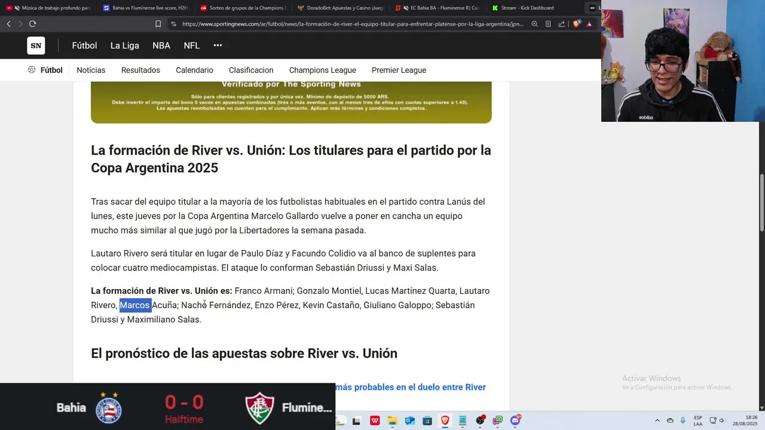Click the webcam overlay of the streamer

[x=683, y=61]
